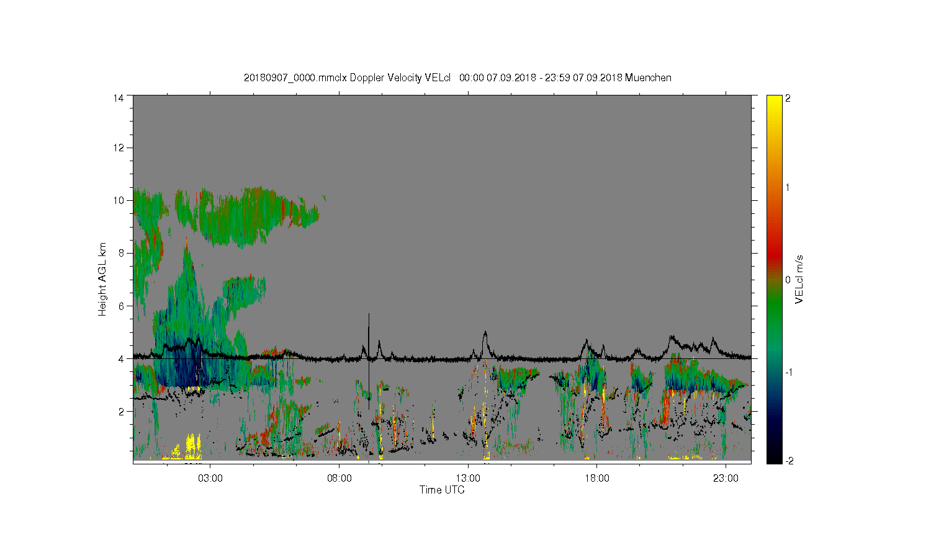Click the colorbar tick label 1
The image size is (931, 558).
[788, 187]
